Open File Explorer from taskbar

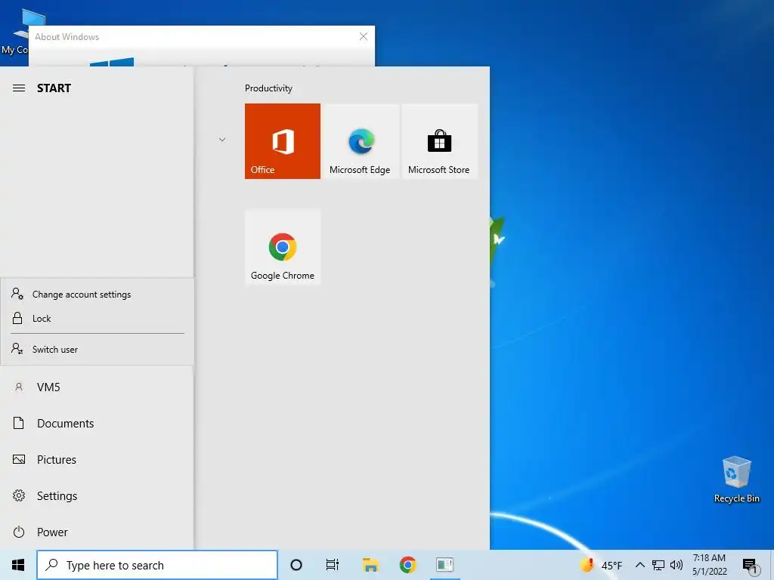tap(370, 565)
